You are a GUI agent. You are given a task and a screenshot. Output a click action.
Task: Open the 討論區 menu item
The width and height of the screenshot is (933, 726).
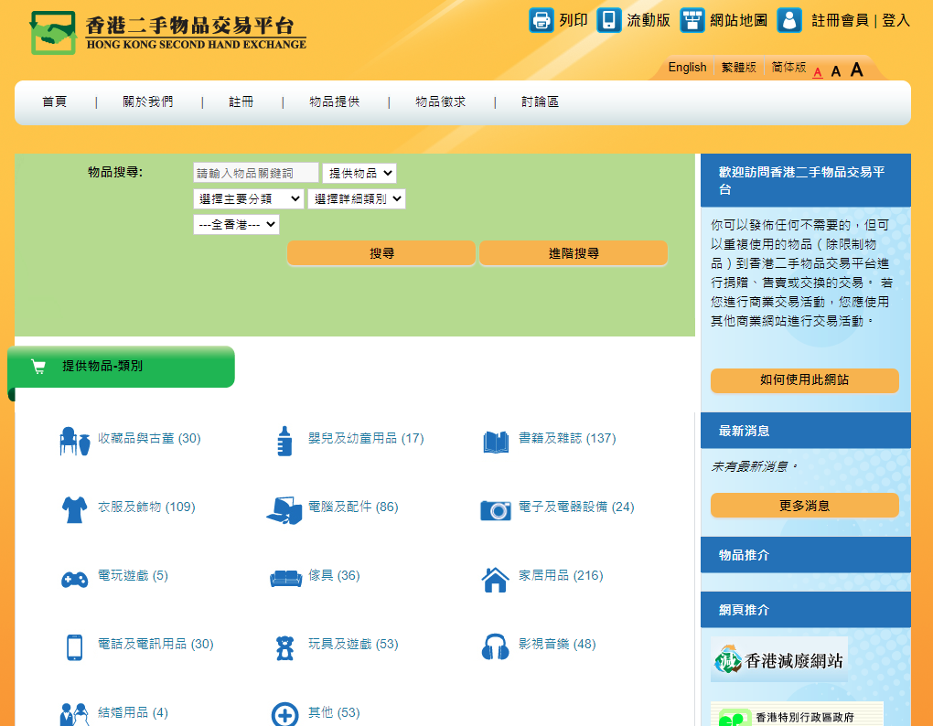[x=540, y=102]
